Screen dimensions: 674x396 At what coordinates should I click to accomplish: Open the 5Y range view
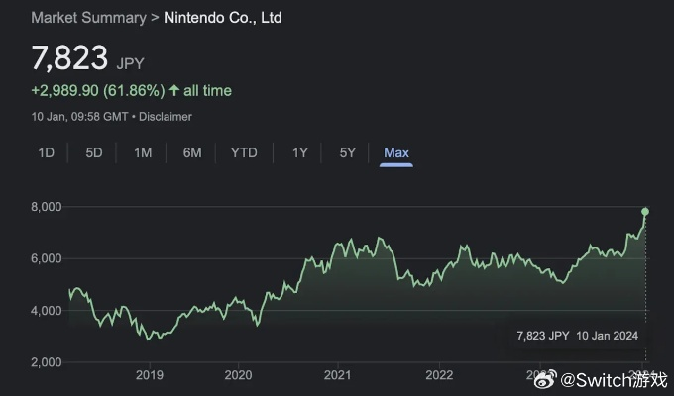point(347,152)
